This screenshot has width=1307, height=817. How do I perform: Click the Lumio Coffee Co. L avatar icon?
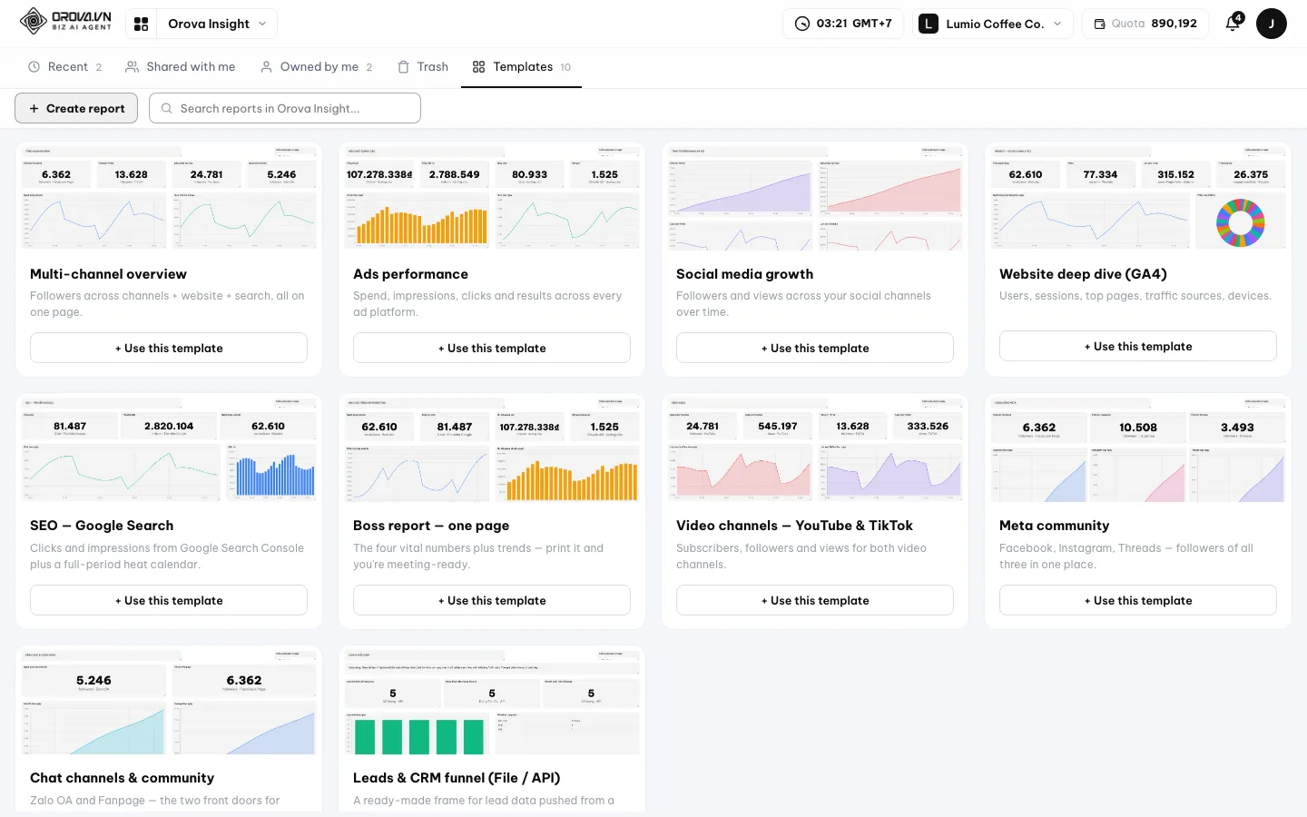(928, 24)
